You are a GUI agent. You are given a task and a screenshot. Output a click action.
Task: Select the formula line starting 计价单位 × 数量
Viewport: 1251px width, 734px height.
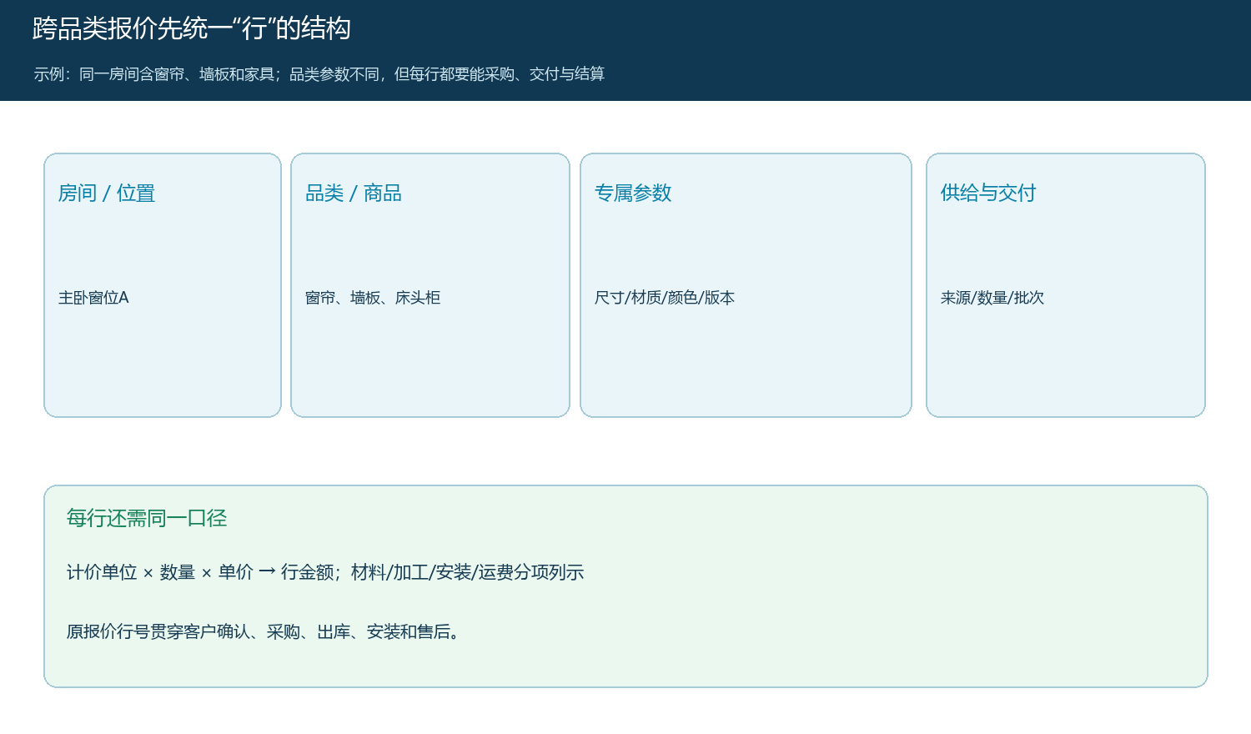click(x=325, y=572)
